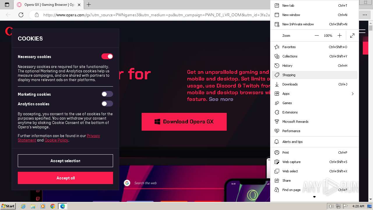Click the Web select icon
Image resolution: width=373 pixels, height=210 pixels.
coord(277,171)
